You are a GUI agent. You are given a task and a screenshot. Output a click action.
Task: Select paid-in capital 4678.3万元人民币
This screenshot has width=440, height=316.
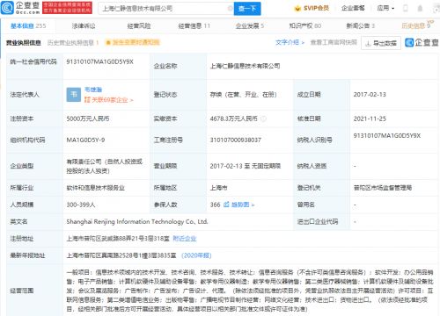tap(233, 118)
